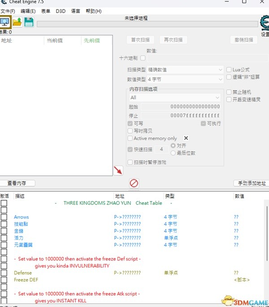Image resolution: width=269 pixels, height=307 pixels.
Task: Activate the Arrows cheat entry checkbox
Action: tap(4, 217)
